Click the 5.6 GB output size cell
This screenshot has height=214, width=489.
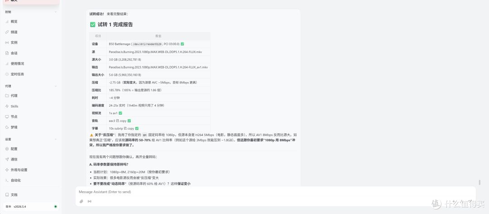[158, 75]
